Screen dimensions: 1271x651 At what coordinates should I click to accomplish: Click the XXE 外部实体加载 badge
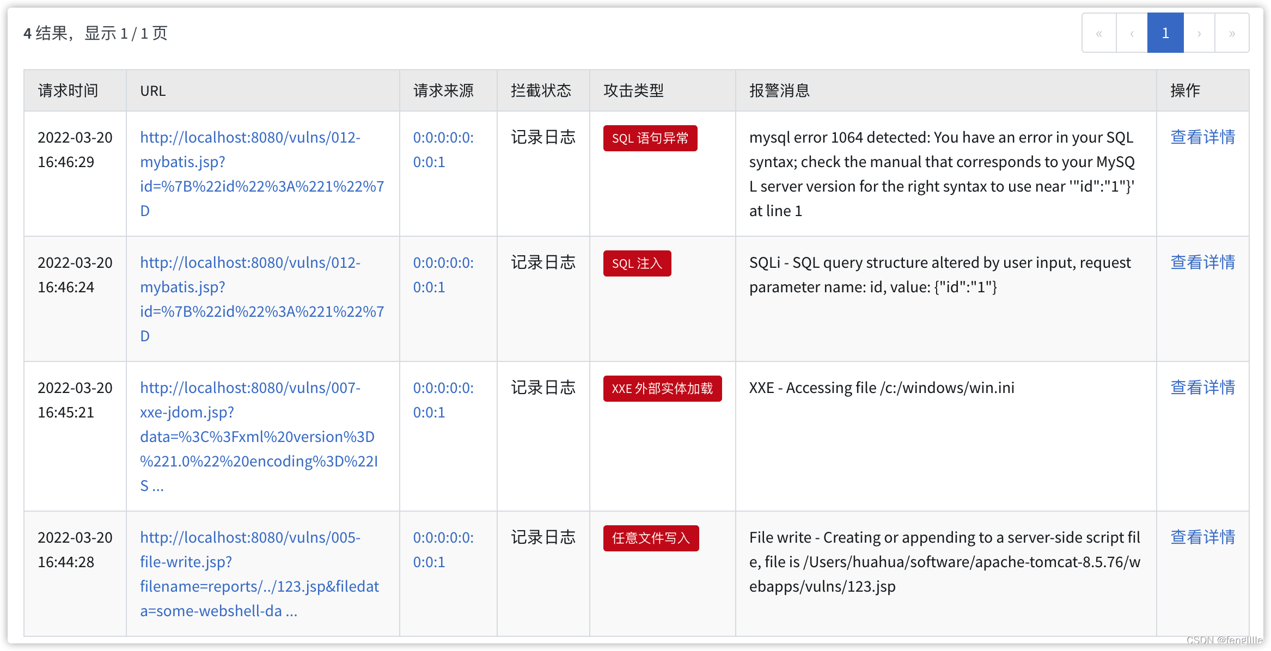(x=662, y=389)
